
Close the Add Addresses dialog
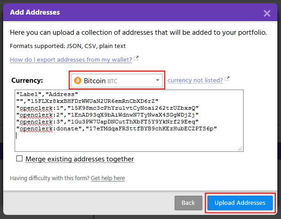click(267, 13)
